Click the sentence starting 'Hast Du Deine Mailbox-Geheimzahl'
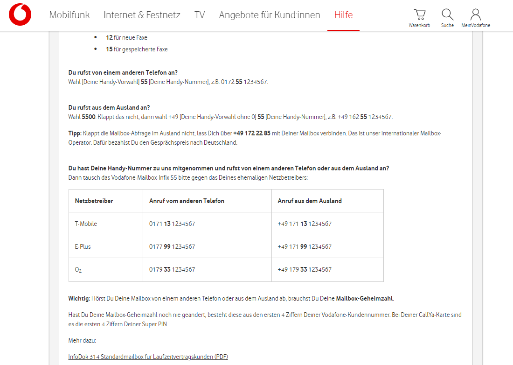 [x=265, y=320]
